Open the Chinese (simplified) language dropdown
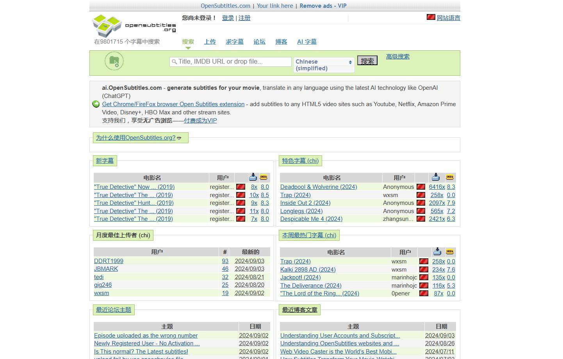This screenshot has height=359, width=563. 324,65
